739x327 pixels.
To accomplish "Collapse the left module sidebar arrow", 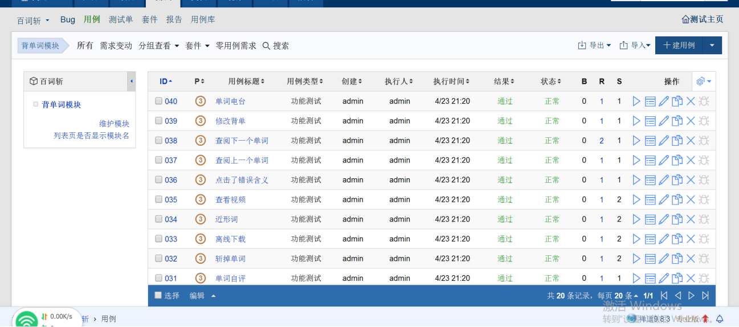I will click(x=132, y=81).
